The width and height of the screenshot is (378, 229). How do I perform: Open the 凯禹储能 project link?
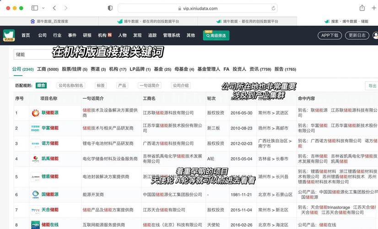[50, 158]
